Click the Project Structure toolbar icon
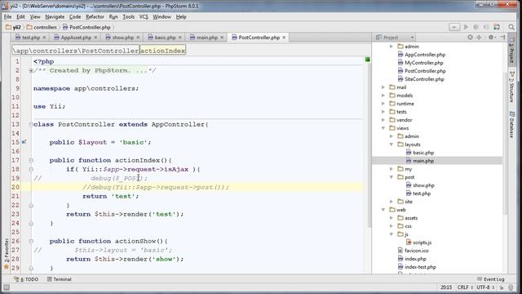This screenshot has width=522, height=294. 497,27
